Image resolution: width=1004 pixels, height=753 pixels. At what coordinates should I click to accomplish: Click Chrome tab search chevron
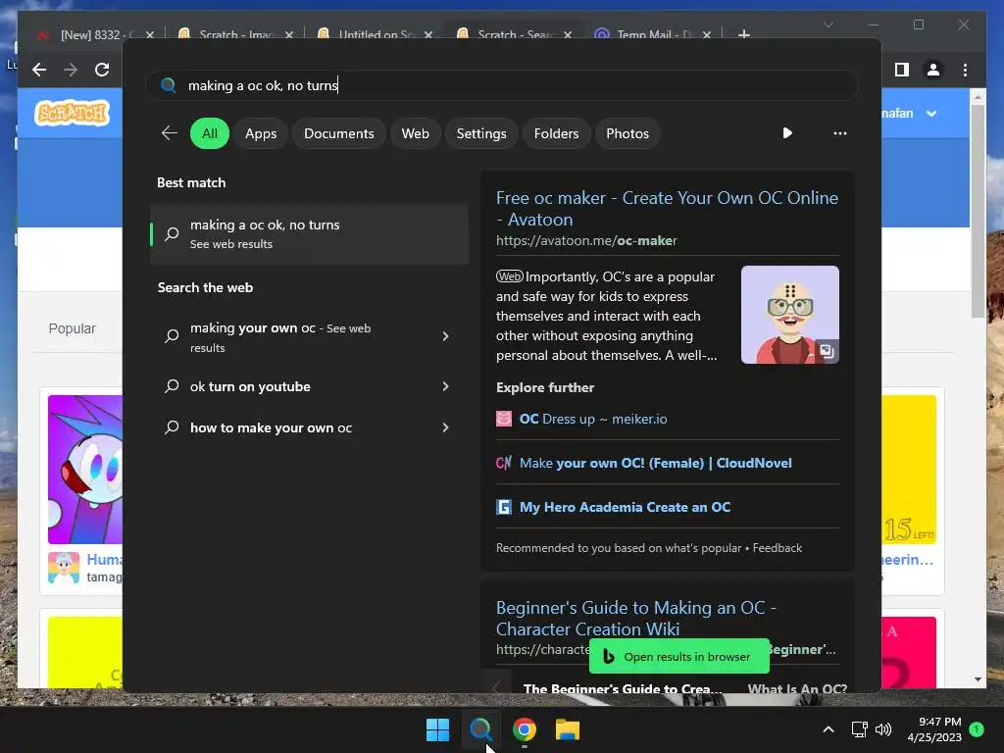coord(828,25)
